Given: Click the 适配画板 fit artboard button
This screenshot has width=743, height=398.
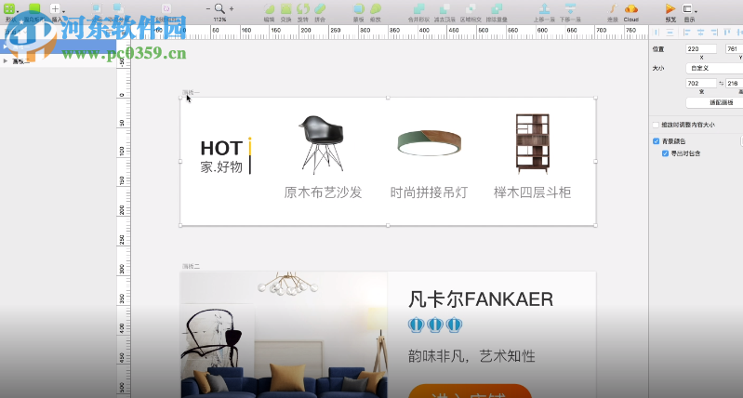Looking at the screenshot, I should tap(714, 103).
